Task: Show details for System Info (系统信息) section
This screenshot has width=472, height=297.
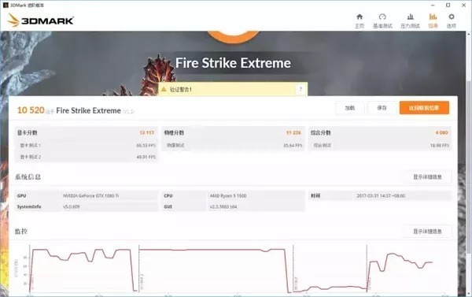Action: (x=427, y=177)
